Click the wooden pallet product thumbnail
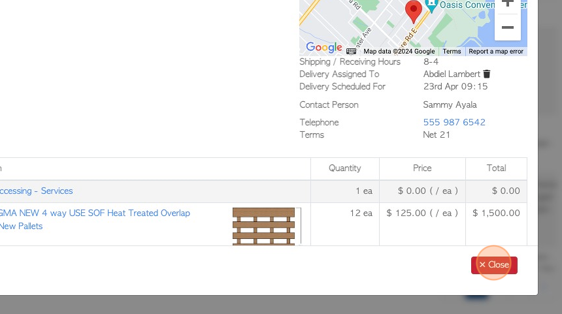 coord(264,226)
